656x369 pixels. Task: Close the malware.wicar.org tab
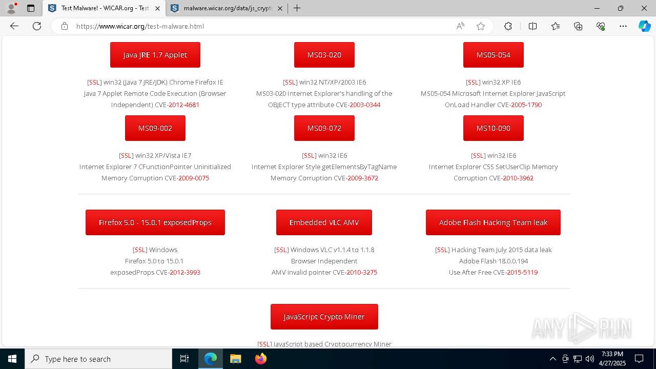[280, 8]
